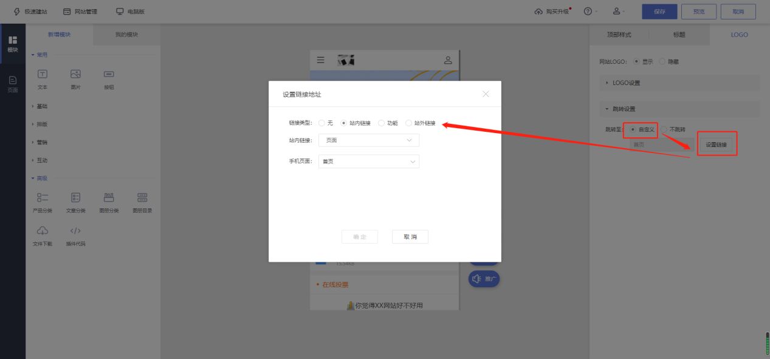
Task: Collapse the 高级 module group
Action: tap(40, 178)
